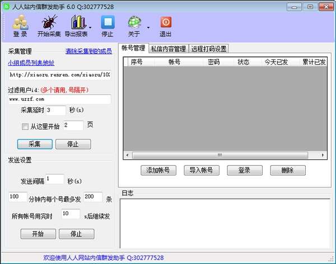This screenshot has height=264, width=336.
Task: Click the 采集 button
Action: point(34,143)
